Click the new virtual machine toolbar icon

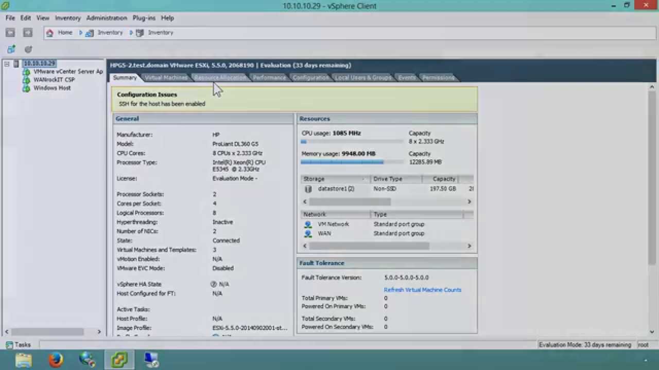pos(11,49)
